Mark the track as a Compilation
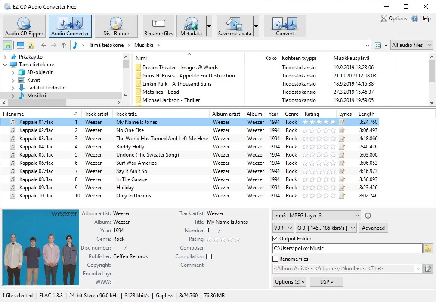Viewport: 436px width, 302px height. tap(209, 256)
